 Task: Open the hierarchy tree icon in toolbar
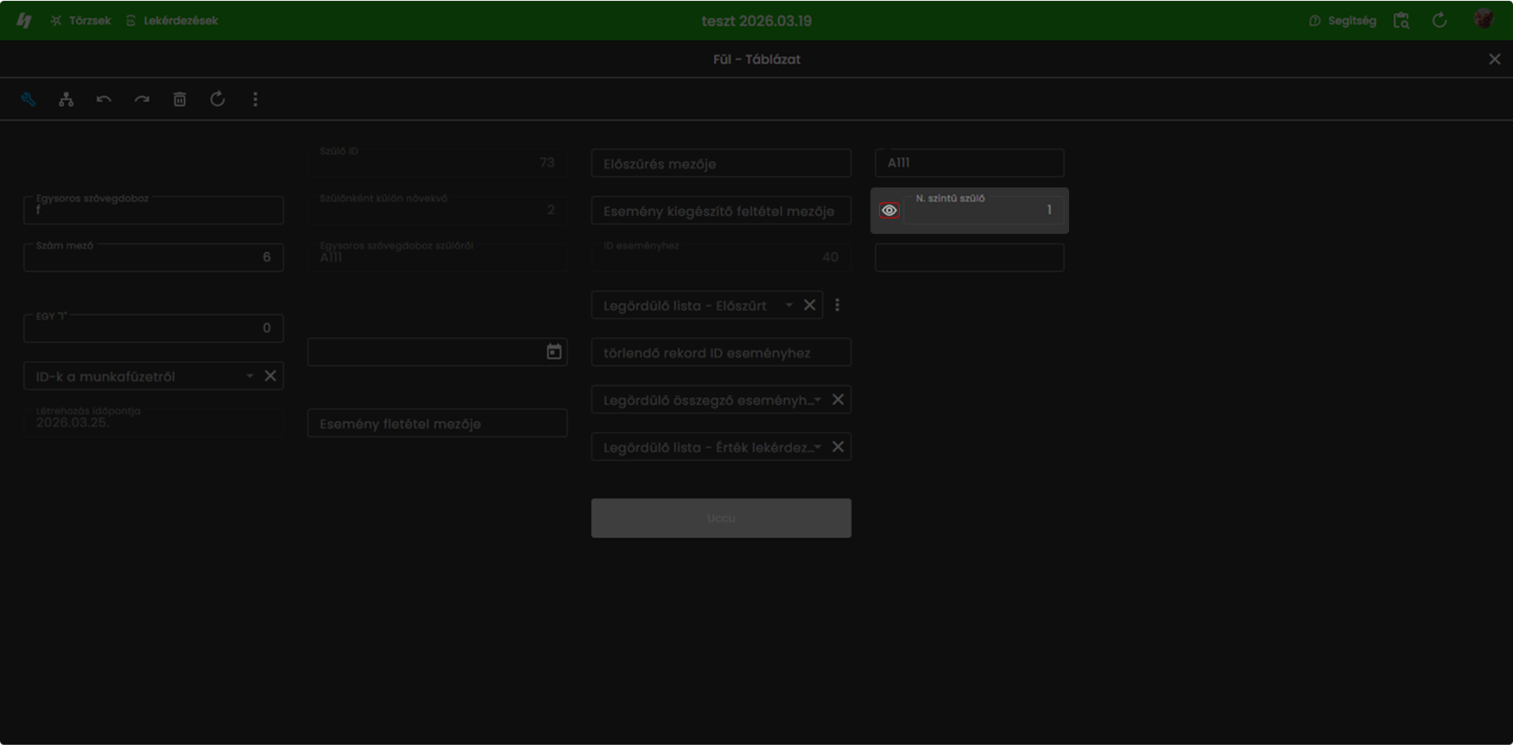pyautogui.click(x=66, y=99)
